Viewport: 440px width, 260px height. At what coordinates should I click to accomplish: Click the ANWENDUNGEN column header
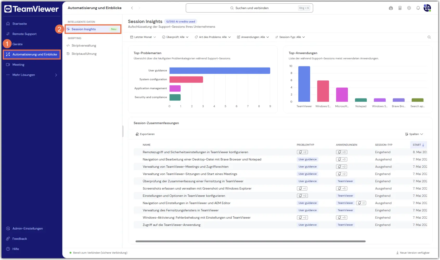347,145
